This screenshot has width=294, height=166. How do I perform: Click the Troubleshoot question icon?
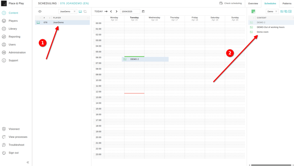click(x=4, y=145)
